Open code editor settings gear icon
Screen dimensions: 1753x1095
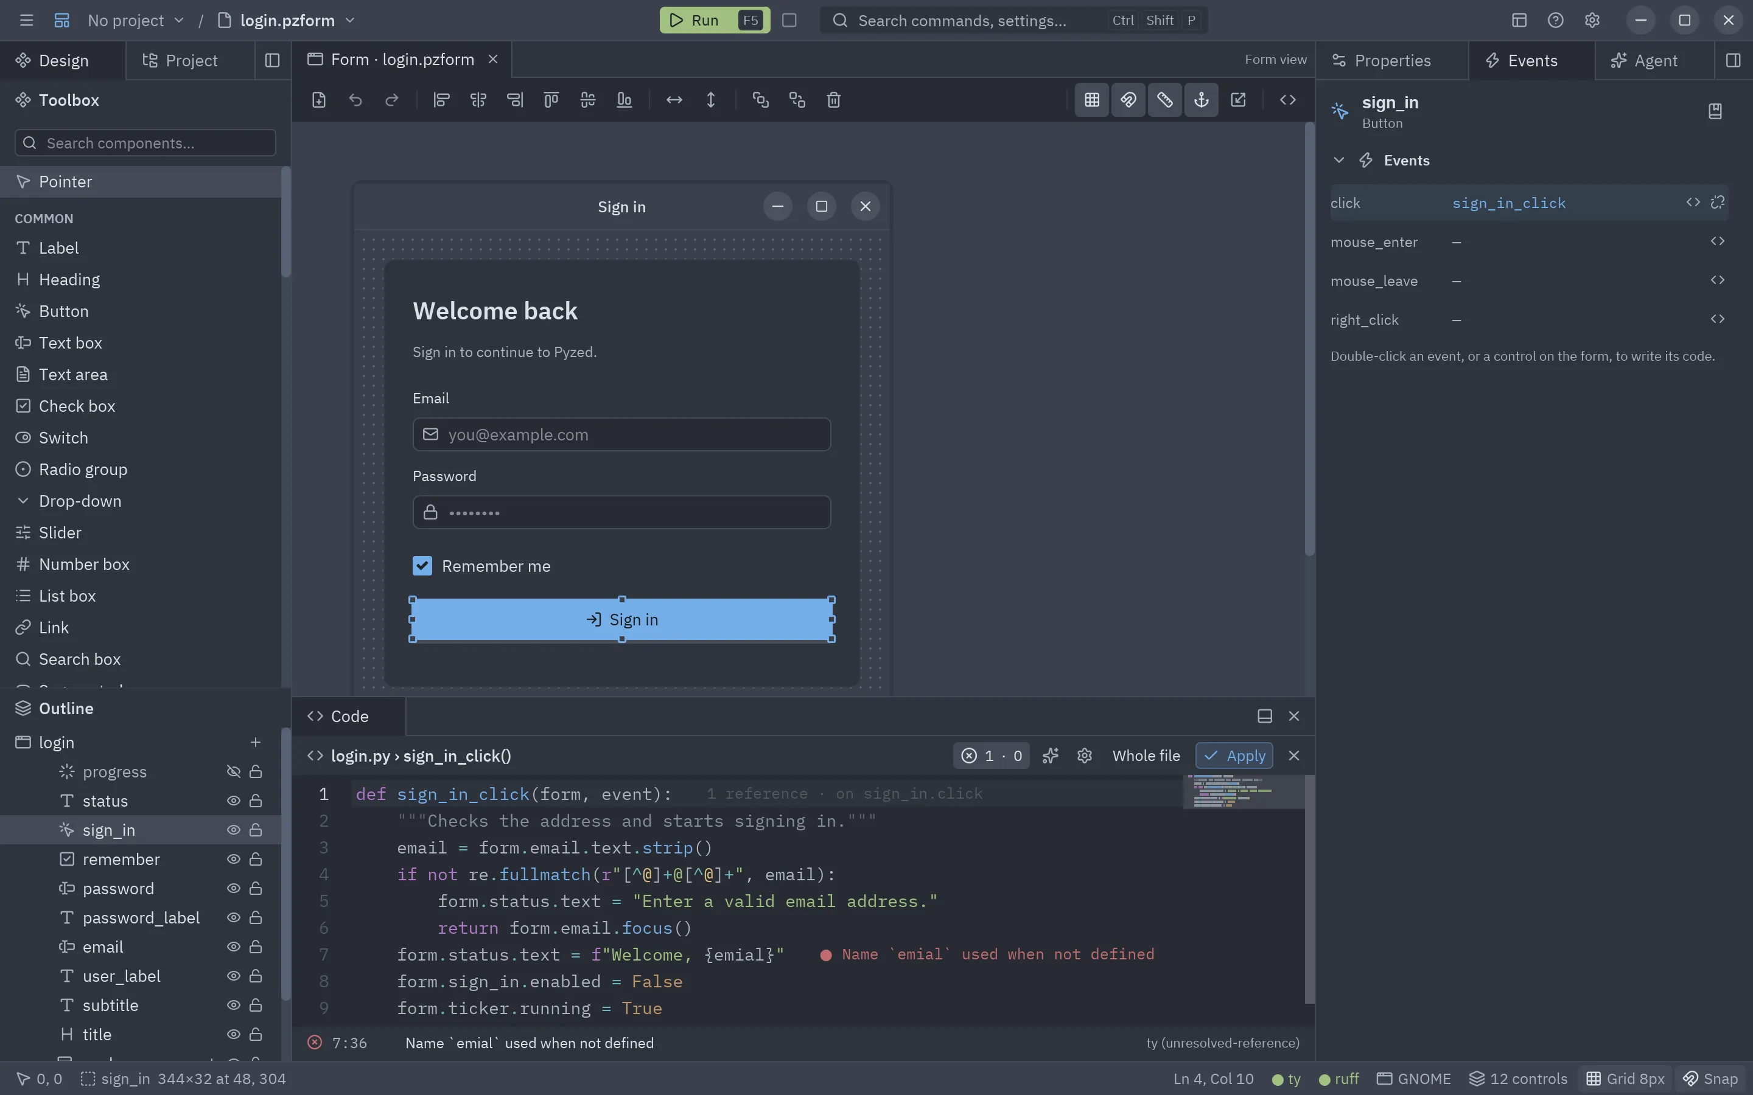1085,756
